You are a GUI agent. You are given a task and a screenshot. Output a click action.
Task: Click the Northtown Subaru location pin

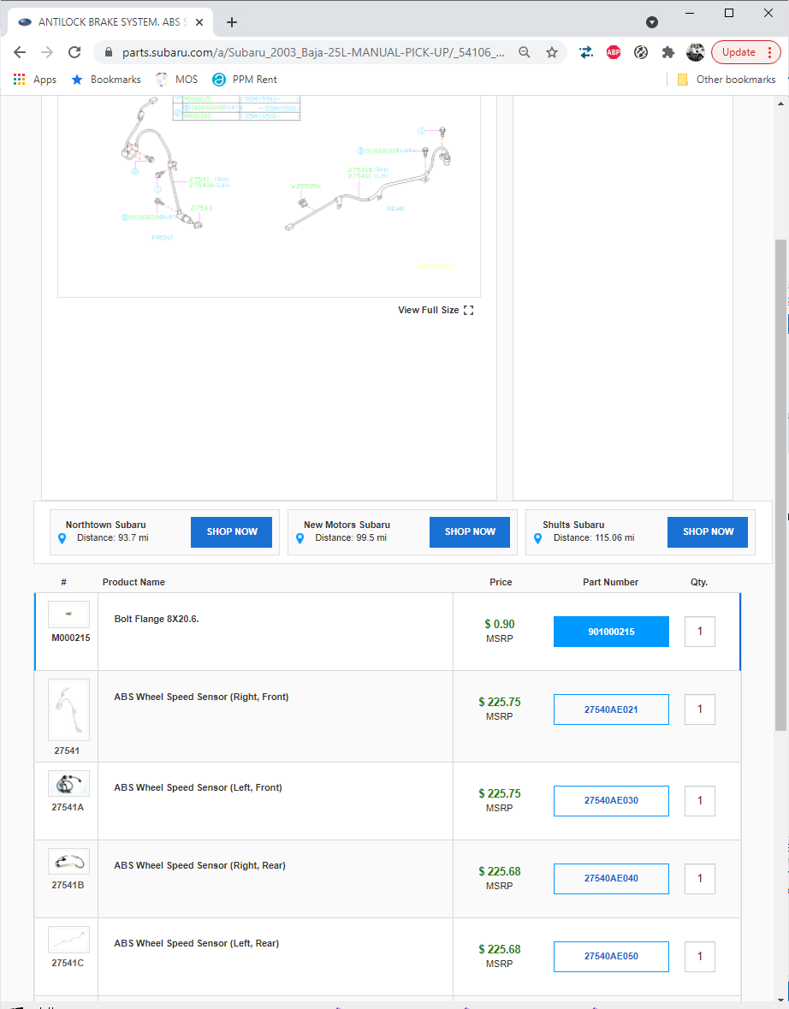[x=62, y=538]
